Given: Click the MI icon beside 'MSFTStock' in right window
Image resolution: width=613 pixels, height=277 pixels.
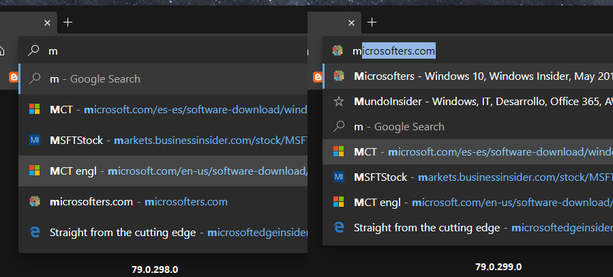Looking at the screenshot, I should coord(339,177).
